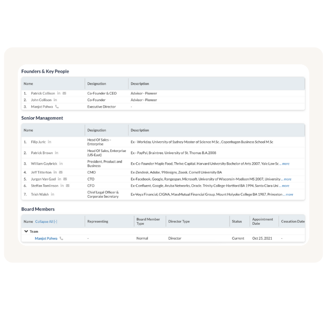
Task: Click Chief Legal Officer & Corporate Secretary cell
Action: [x=103, y=194]
